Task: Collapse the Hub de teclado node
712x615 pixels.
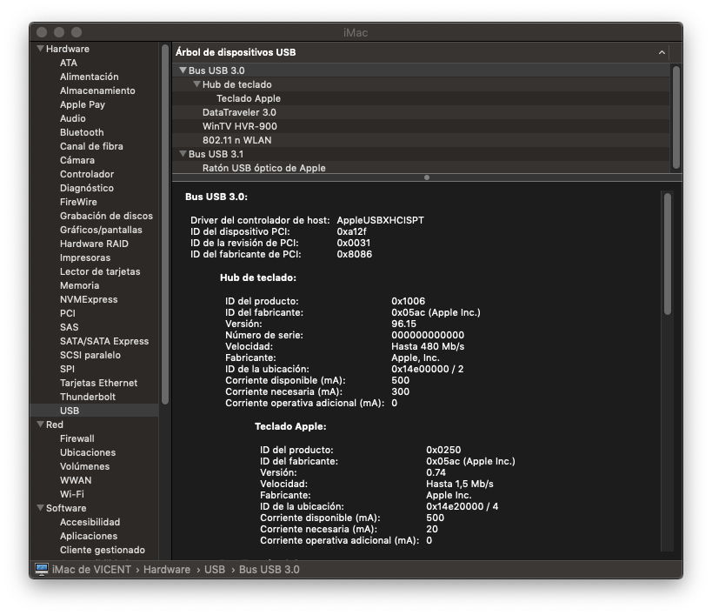Action: pyautogui.click(x=196, y=84)
